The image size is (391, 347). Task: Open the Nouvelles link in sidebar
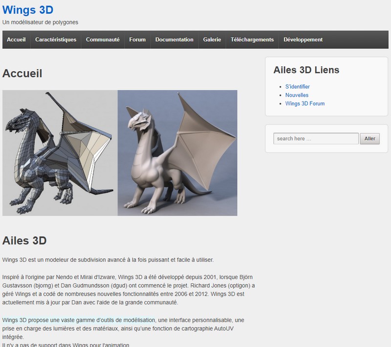pyautogui.click(x=297, y=95)
